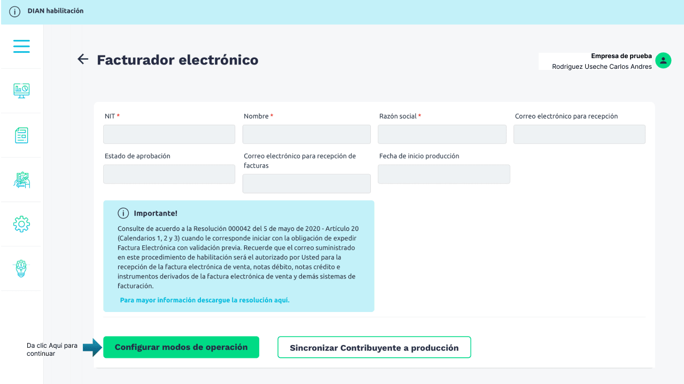Select the Fecha de inicio producción field
Screen dimensions: 684x384
click(x=444, y=174)
